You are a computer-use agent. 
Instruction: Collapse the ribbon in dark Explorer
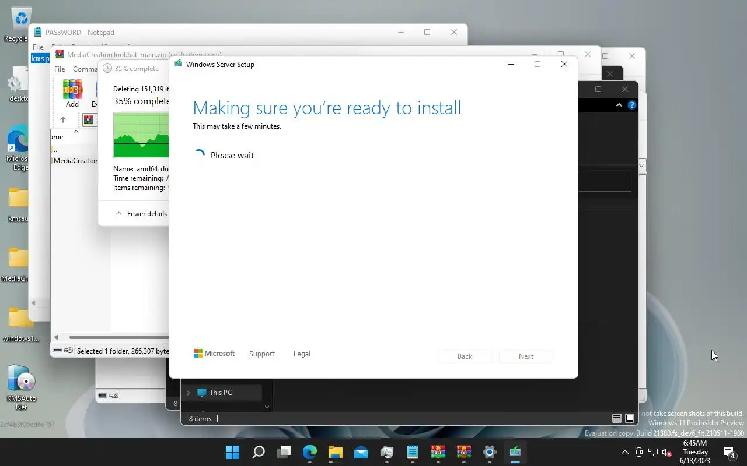coord(619,105)
